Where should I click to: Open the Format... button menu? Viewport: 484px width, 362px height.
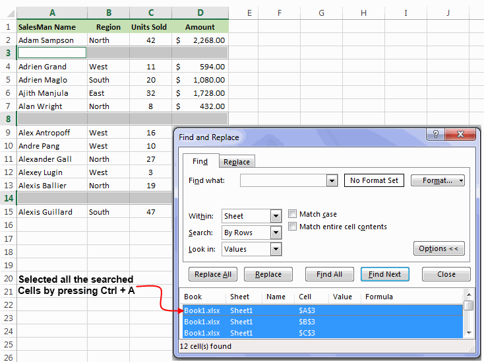point(438,180)
